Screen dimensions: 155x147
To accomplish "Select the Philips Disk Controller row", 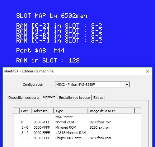I will pyautogui.click(x=77, y=138).
